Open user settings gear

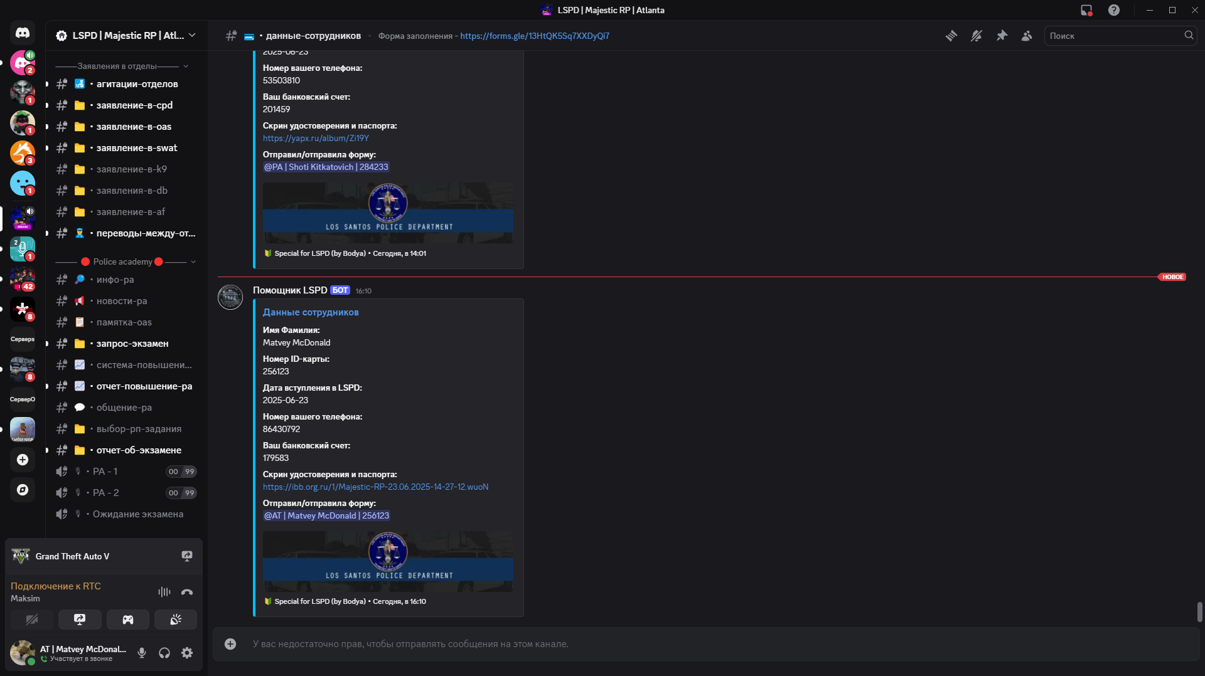pos(187,653)
